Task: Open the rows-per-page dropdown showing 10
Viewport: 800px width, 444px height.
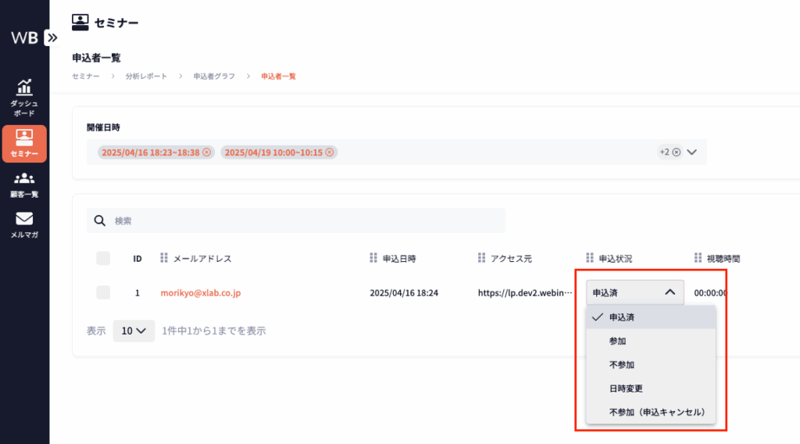Action: (132, 331)
